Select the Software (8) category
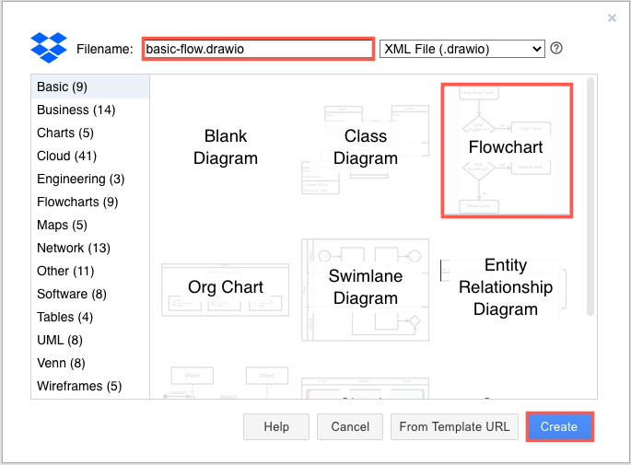This screenshot has width=631, height=465. pyautogui.click(x=90, y=294)
